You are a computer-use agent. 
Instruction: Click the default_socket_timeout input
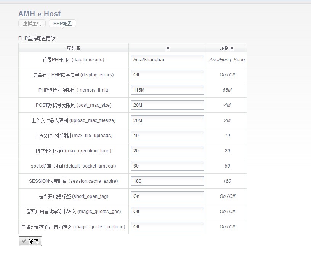point(168,166)
